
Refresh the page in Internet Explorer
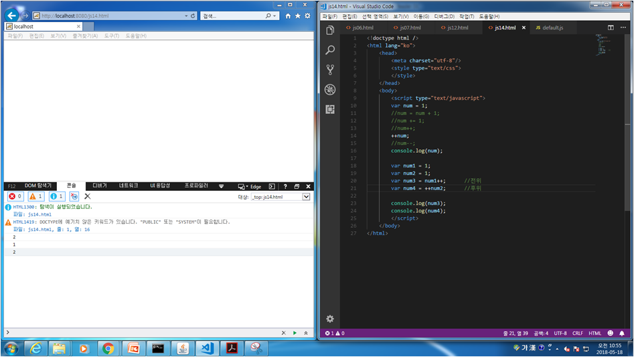(x=193, y=16)
